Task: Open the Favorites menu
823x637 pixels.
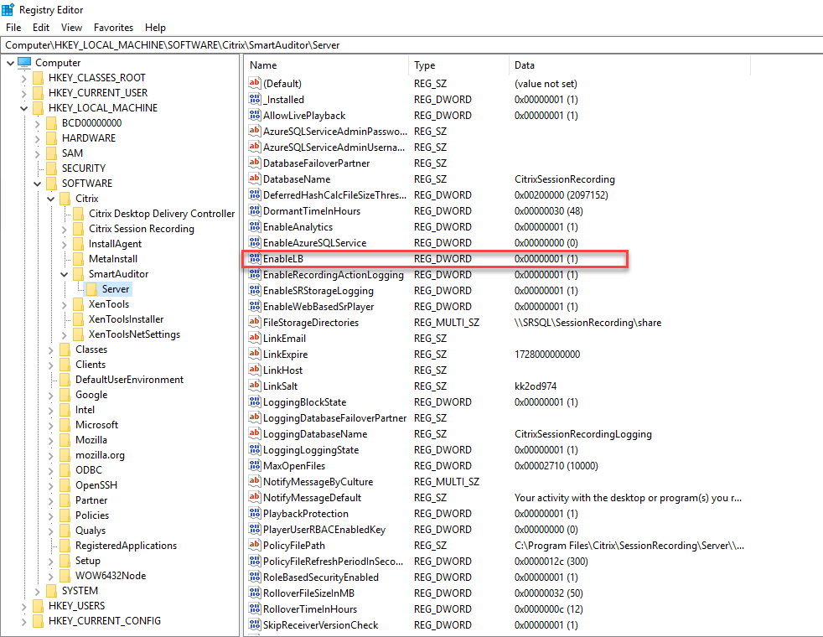Action: click(113, 27)
